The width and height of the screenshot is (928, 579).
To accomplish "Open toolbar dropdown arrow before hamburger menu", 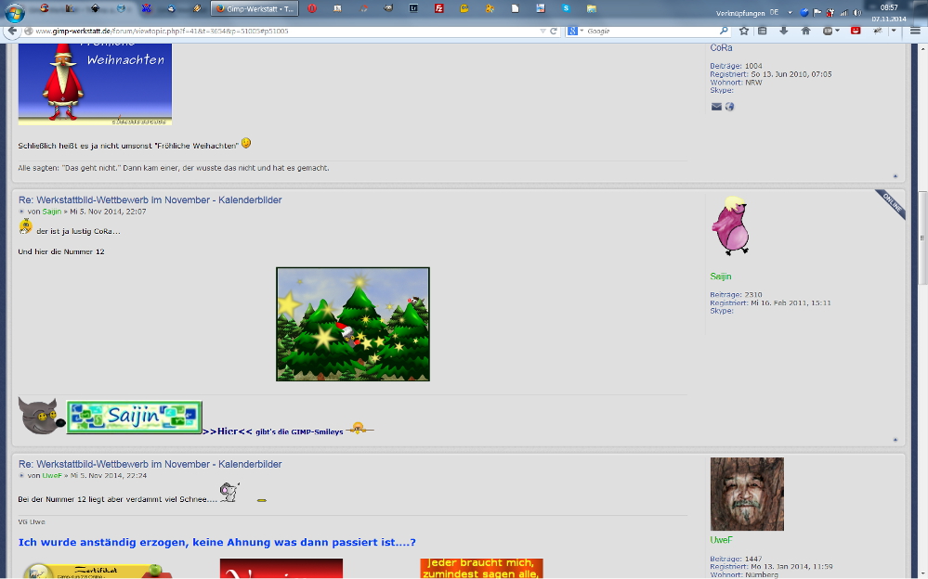I will [894, 31].
